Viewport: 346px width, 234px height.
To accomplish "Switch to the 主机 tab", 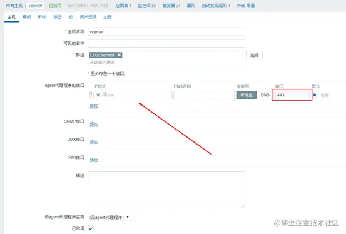I will pyautogui.click(x=11, y=17).
